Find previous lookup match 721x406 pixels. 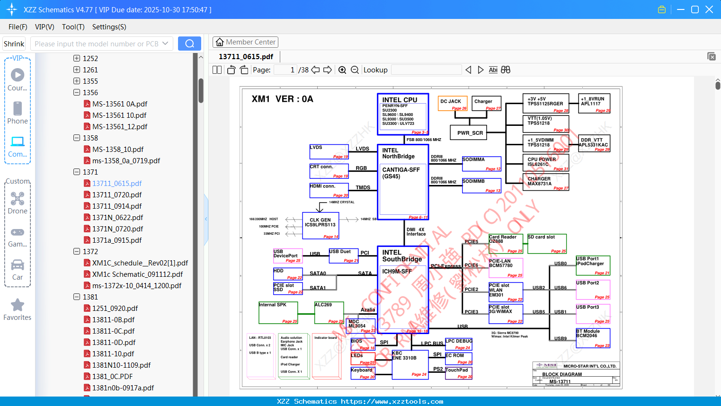click(468, 70)
